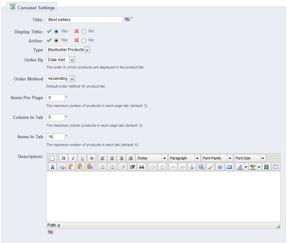Open Order Method dropdown Ascending

click(x=60, y=79)
